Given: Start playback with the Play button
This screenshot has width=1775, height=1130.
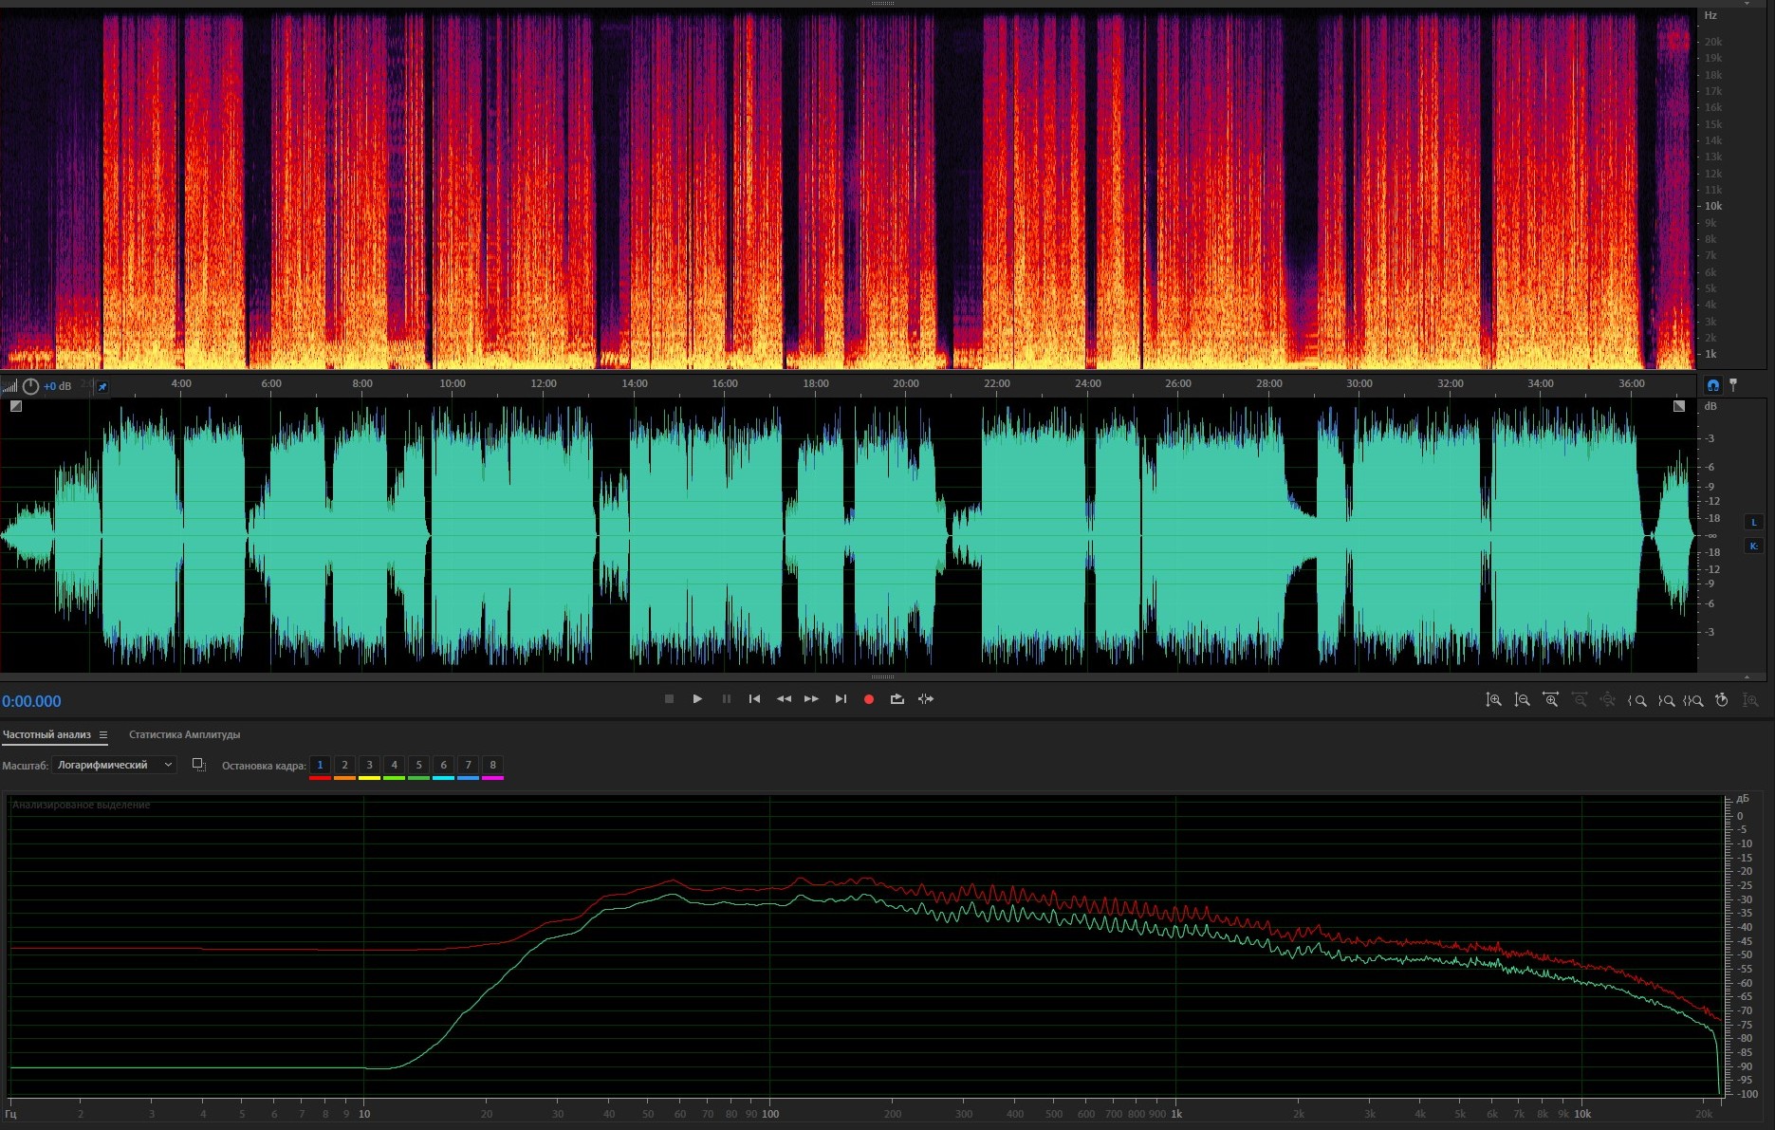Looking at the screenshot, I should pos(697,699).
